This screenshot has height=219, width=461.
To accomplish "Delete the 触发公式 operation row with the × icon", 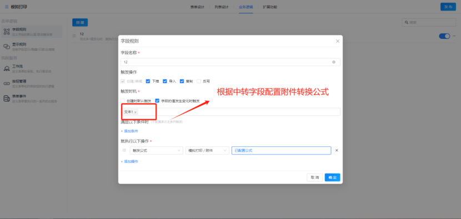I will 337,150.
